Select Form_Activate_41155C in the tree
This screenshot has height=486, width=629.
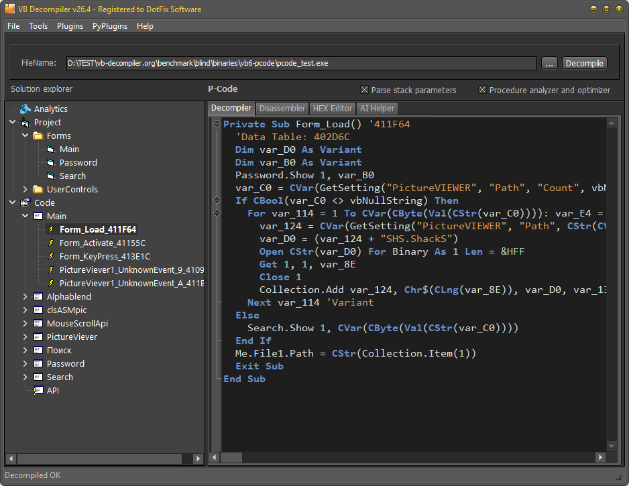pyautogui.click(x=103, y=243)
